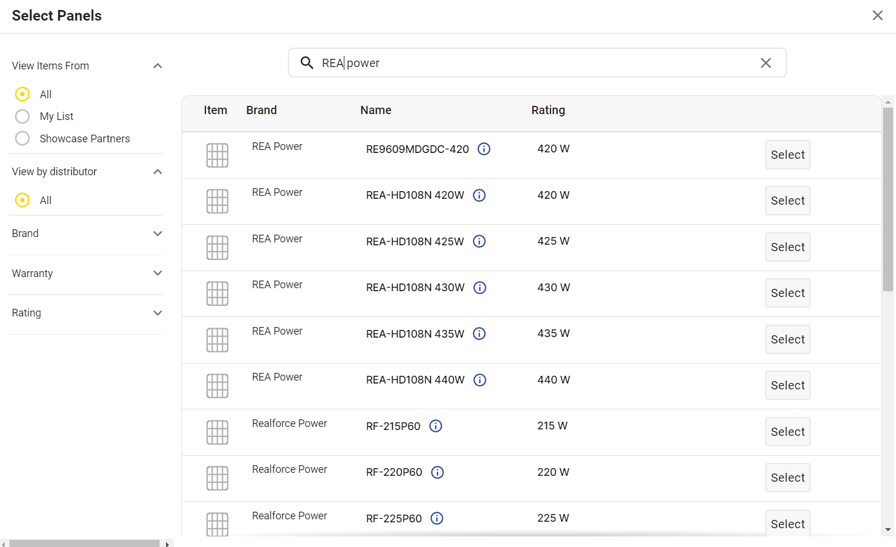
Task: Open info for REA-HD108N 420W panel
Action: pos(479,195)
